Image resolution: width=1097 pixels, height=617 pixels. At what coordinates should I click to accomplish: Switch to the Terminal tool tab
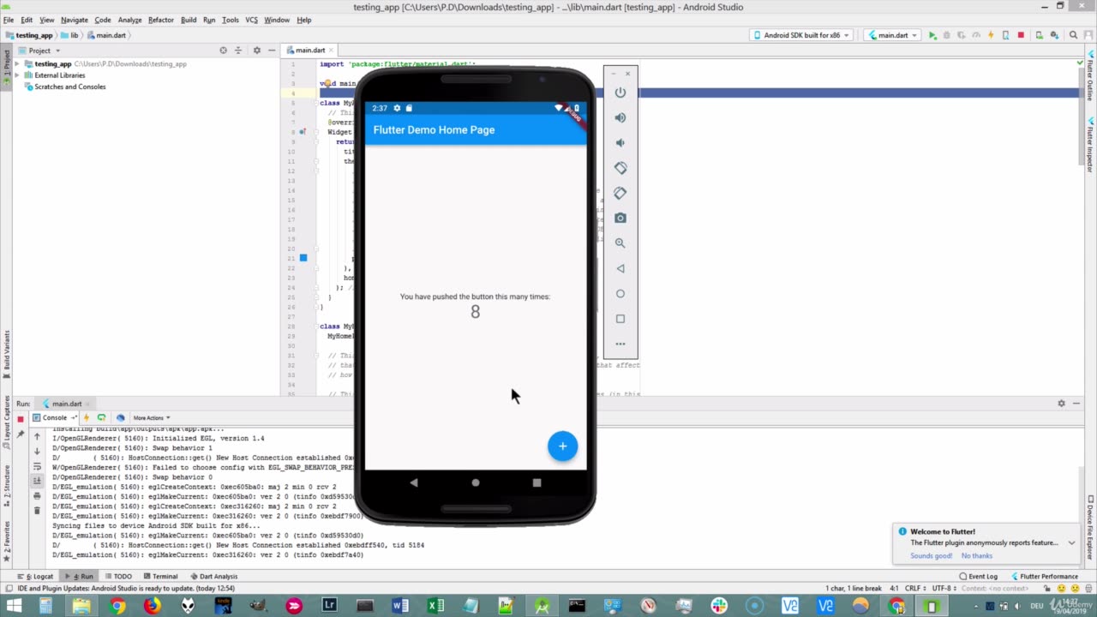click(x=159, y=577)
